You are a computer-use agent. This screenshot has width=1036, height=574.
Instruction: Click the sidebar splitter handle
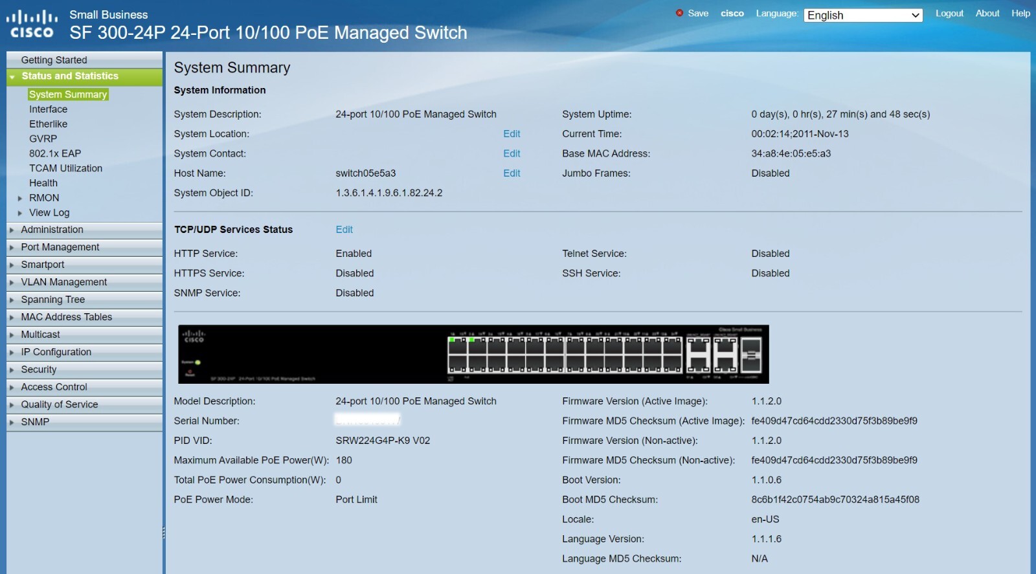pyautogui.click(x=164, y=533)
